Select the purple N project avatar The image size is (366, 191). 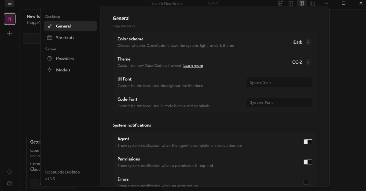coord(10,19)
